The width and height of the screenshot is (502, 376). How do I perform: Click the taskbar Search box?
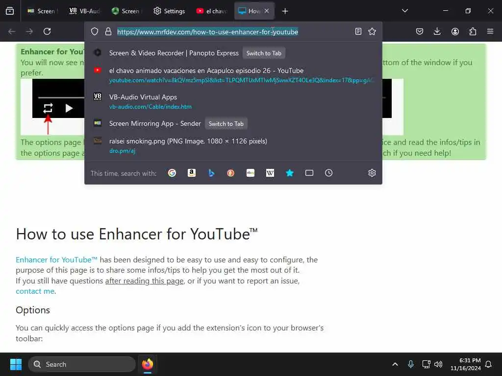(x=82, y=364)
